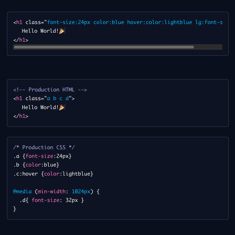Click the '@media' keyword
The width and height of the screenshot is (235, 235).
tap(22, 192)
